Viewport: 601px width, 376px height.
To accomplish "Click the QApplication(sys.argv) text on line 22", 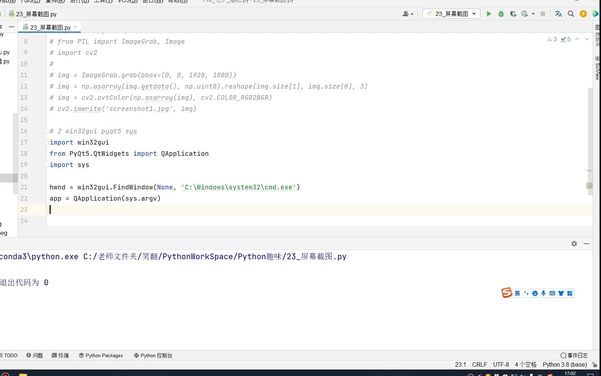I will 117,198.
